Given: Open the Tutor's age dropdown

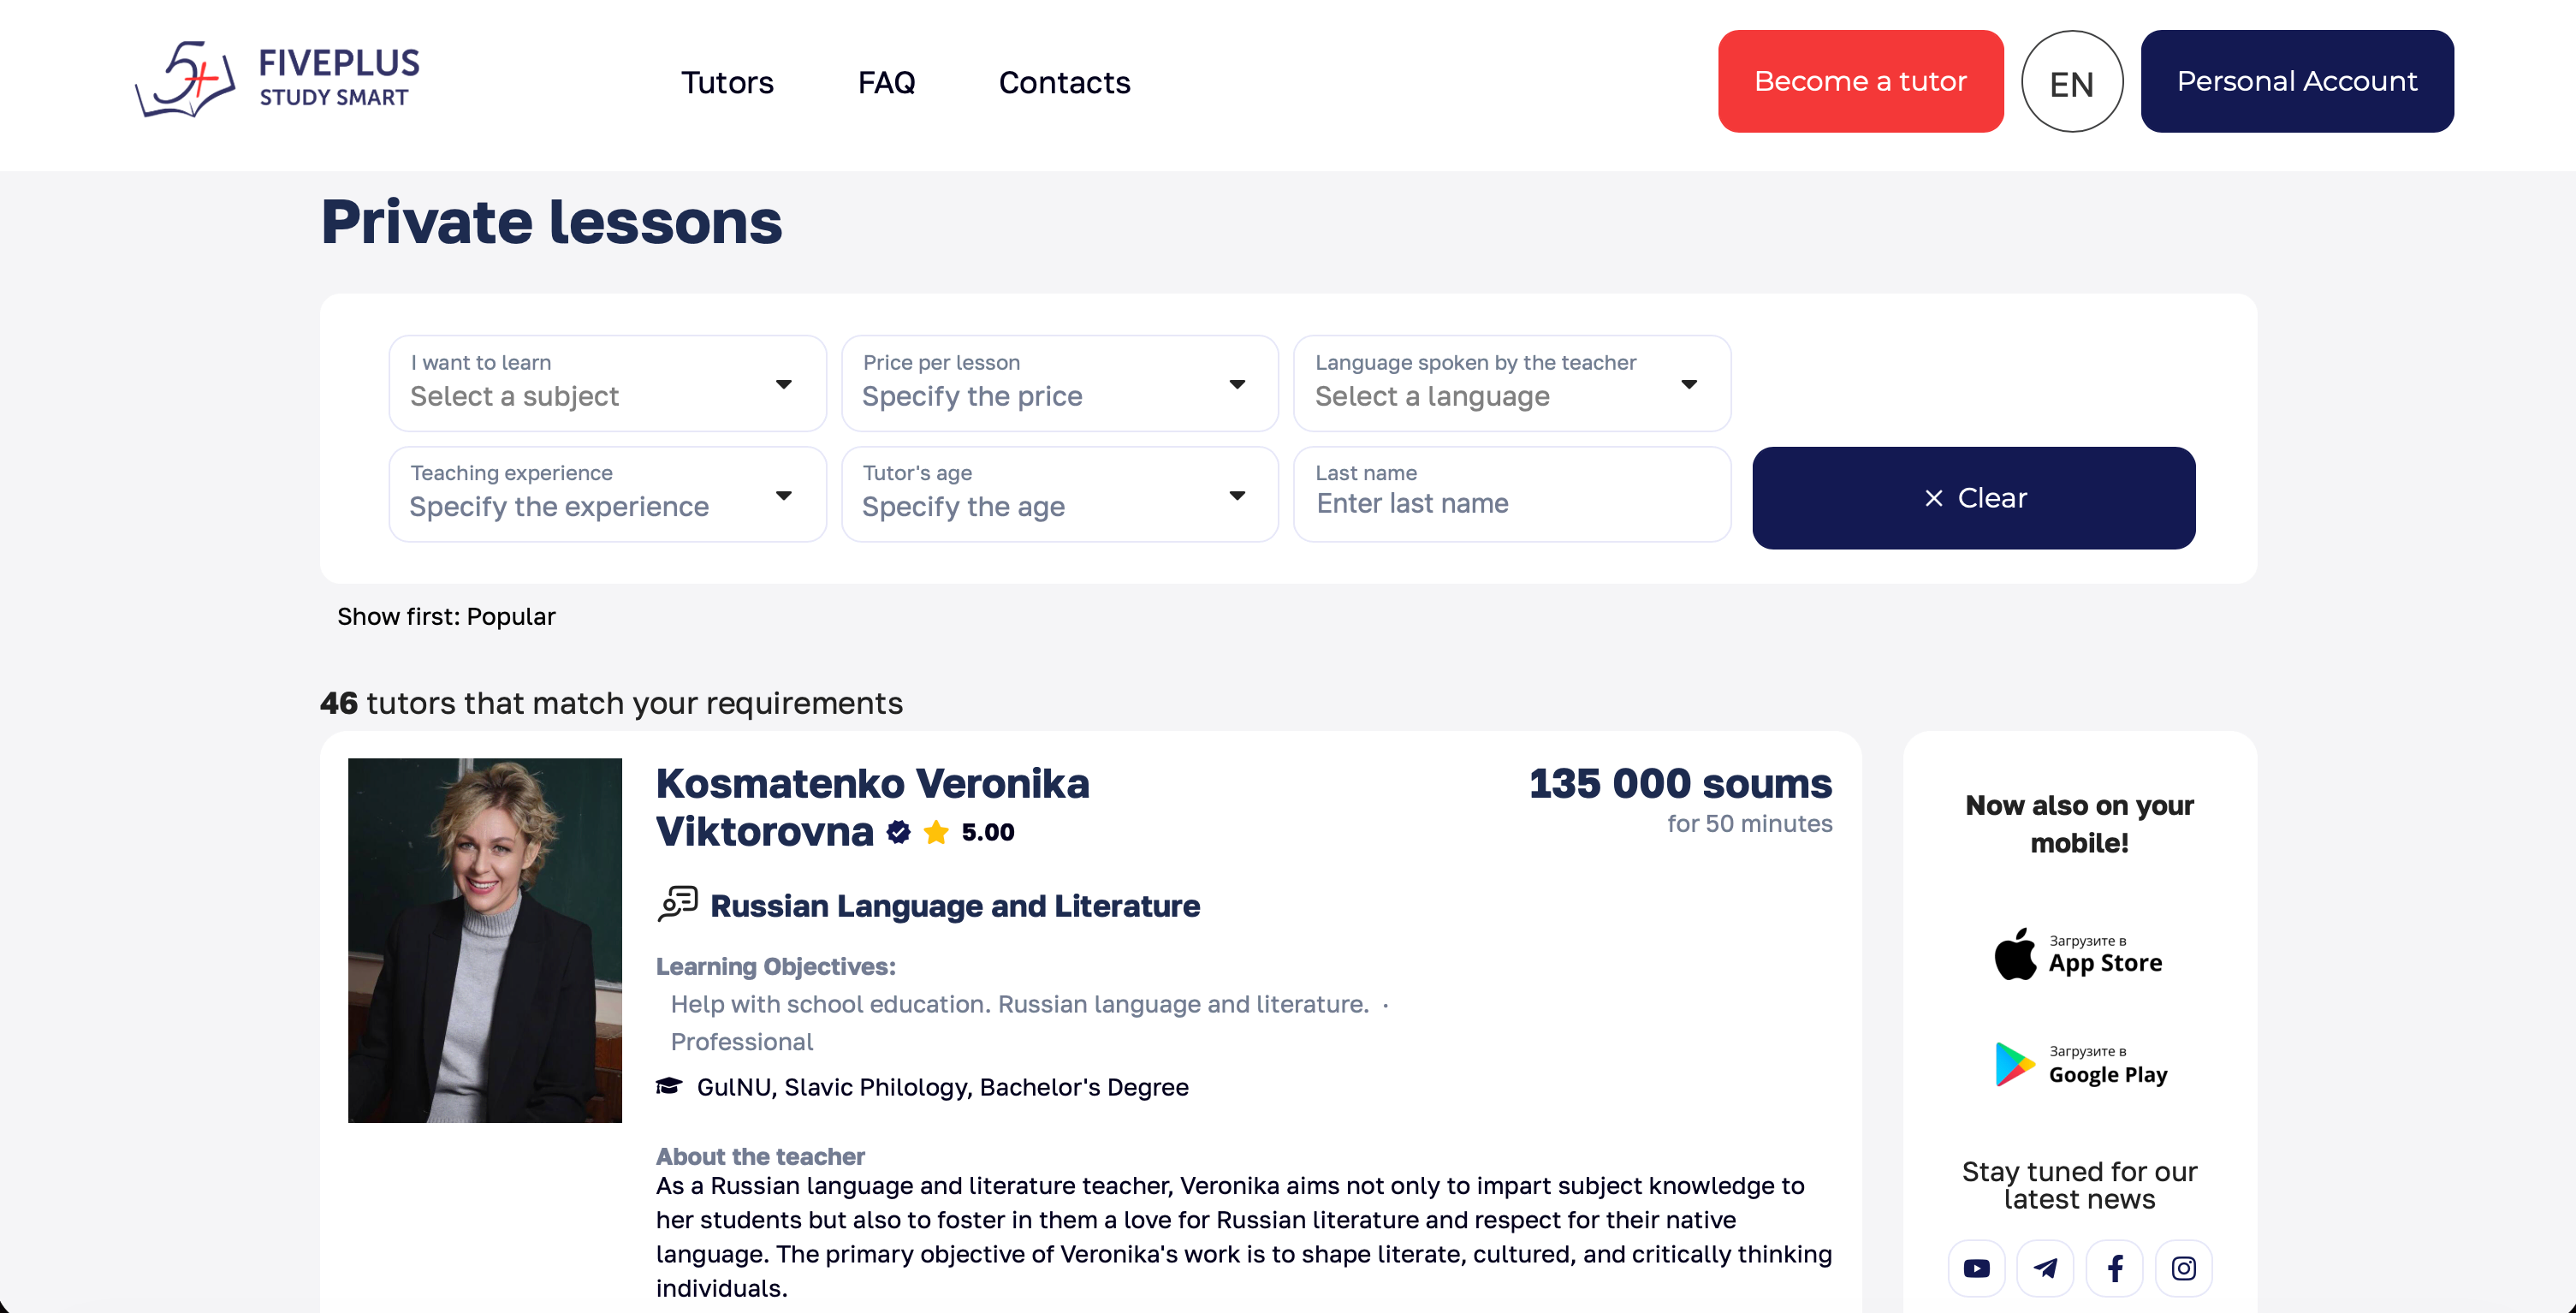Looking at the screenshot, I should tap(1059, 494).
